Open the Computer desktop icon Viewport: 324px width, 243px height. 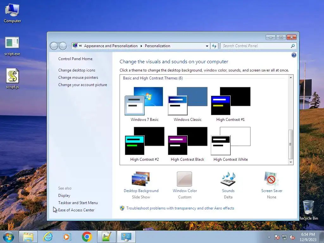[12, 13]
